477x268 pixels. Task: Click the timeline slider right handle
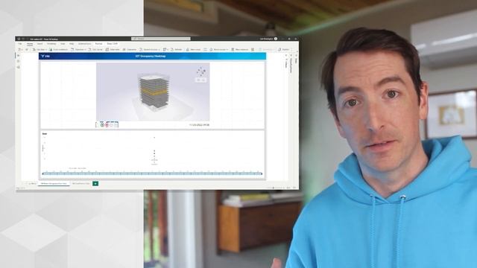(261, 173)
